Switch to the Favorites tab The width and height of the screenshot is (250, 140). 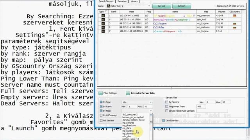coord(122,1)
